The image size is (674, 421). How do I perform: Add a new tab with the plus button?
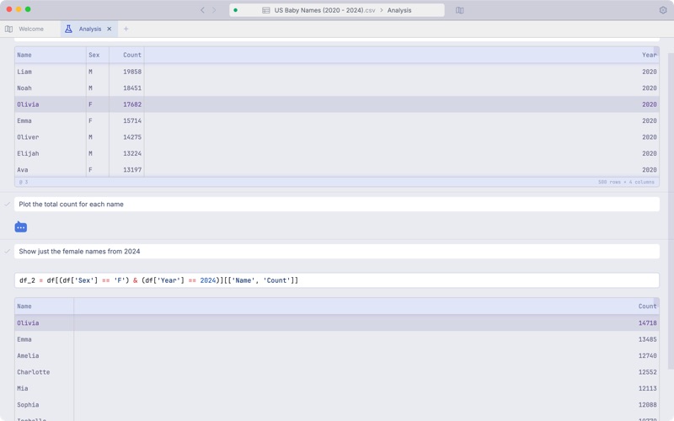pyautogui.click(x=126, y=29)
